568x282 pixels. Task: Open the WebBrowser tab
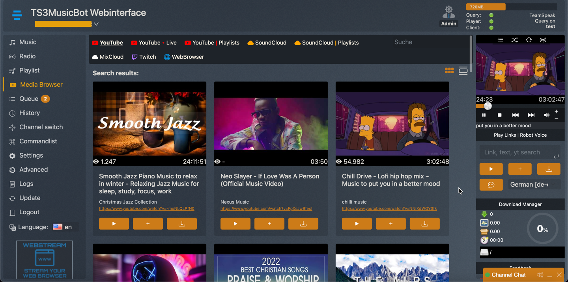184,57
